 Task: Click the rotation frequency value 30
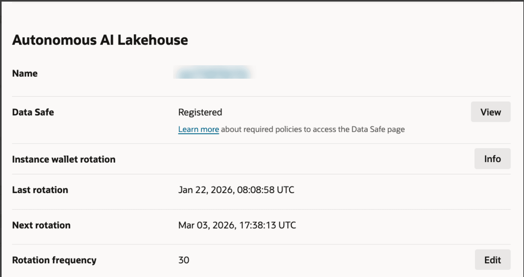(x=184, y=260)
